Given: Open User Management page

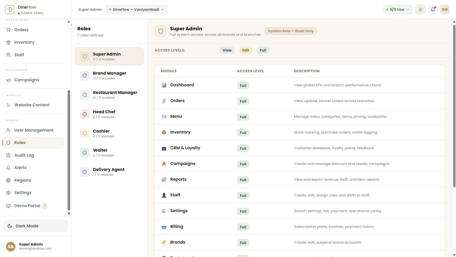Looking at the screenshot, I should [33, 130].
